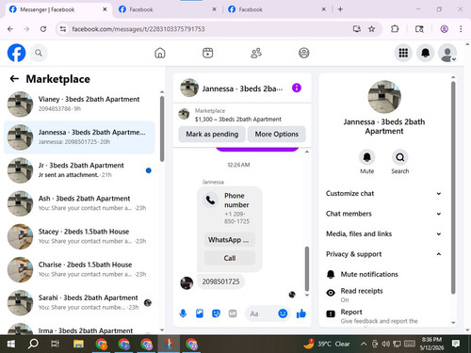Go back using Marketplace back arrow

coord(14,79)
